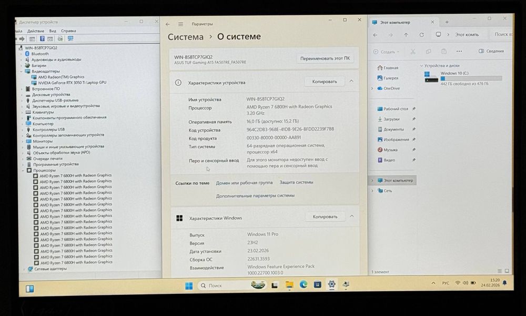Click Windows logo icon beside Характеристики Windows
Screen dimensions: 526x316
[179, 218]
